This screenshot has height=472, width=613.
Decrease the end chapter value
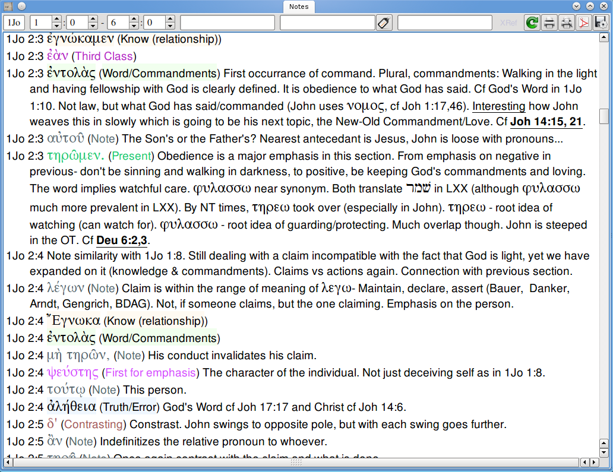tap(134, 26)
